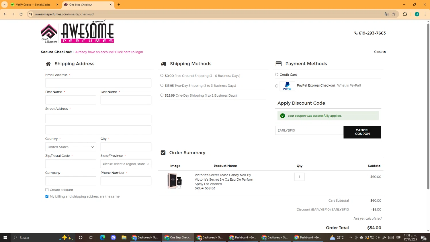Open the Country dropdown showing United States
430x242 pixels.
coord(71,147)
